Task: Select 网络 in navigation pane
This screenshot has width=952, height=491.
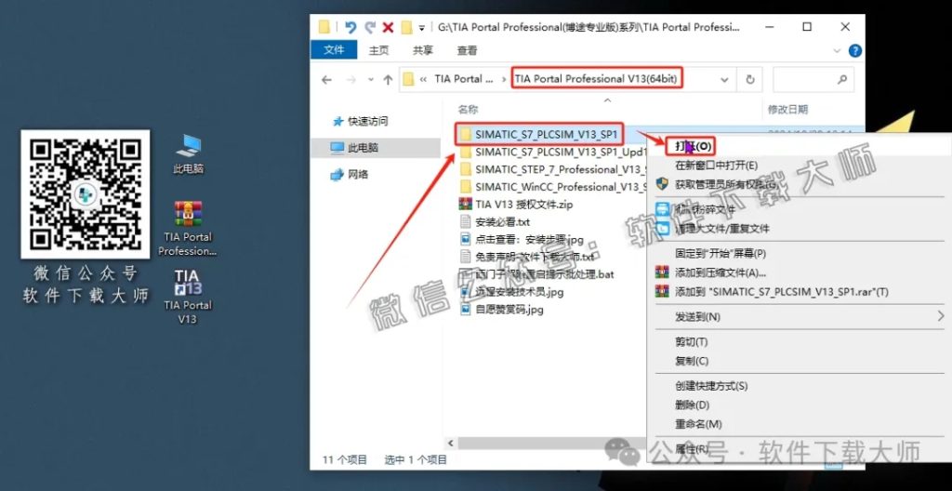Action: click(x=350, y=175)
